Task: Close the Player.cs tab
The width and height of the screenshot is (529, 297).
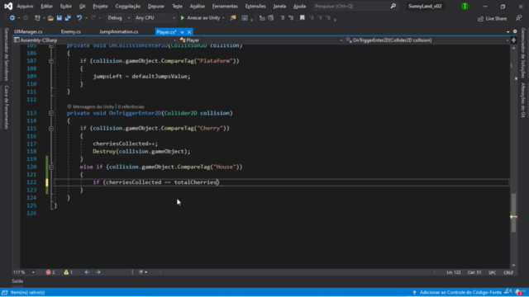Action: [x=189, y=32]
